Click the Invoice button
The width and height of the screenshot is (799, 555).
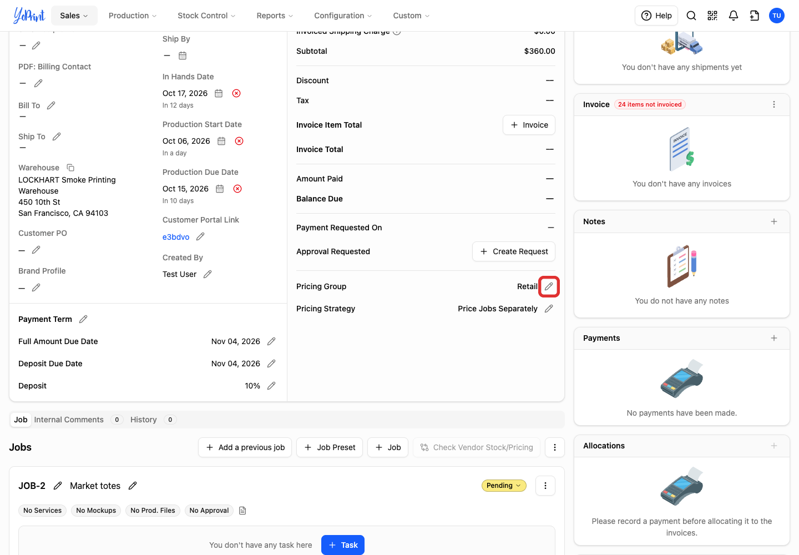529,125
